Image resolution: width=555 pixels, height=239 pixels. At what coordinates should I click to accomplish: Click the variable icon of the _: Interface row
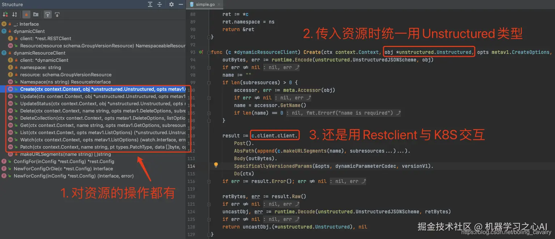tap(4, 24)
